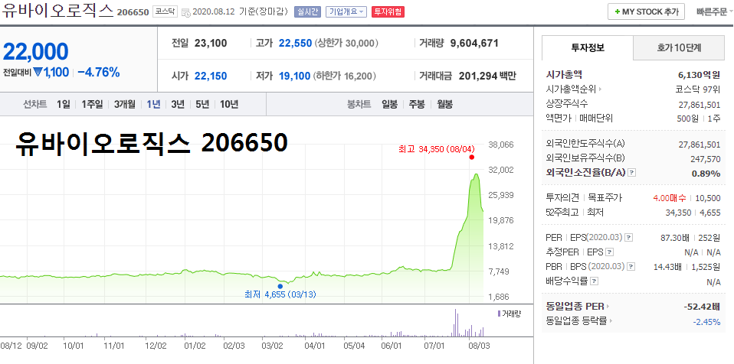Select the 10년 line chart period
Screen dimensions: 734x364
(x=229, y=104)
